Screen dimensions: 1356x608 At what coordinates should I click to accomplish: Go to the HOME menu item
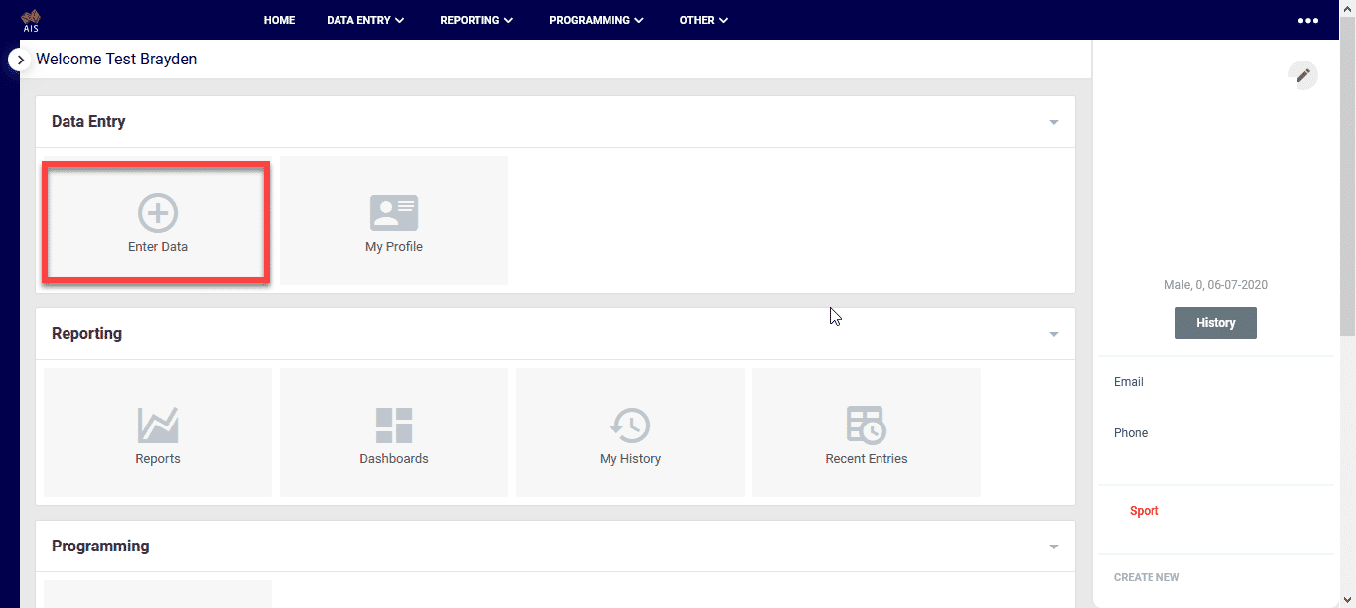tap(279, 20)
